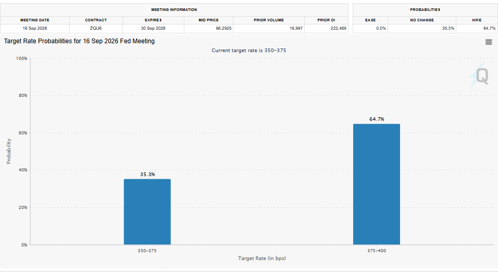Image resolution: width=498 pixels, height=272 pixels.
Task: Click the chart title for 16 Sep 2026 meeting
Action: pyautogui.click(x=79, y=41)
